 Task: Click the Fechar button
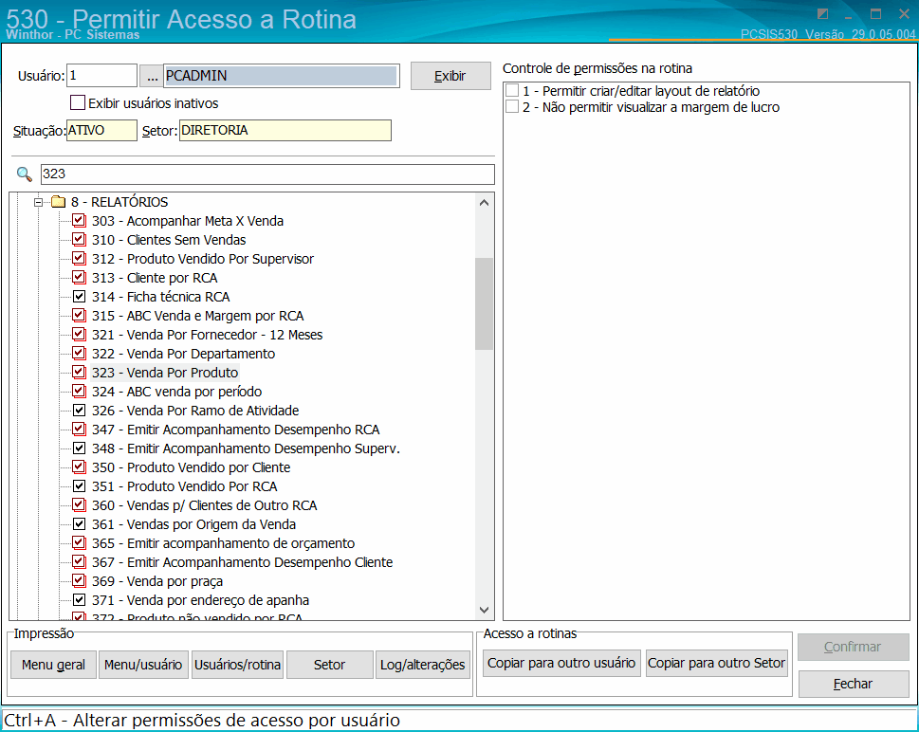pyautogui.click(x=853, y=684)
